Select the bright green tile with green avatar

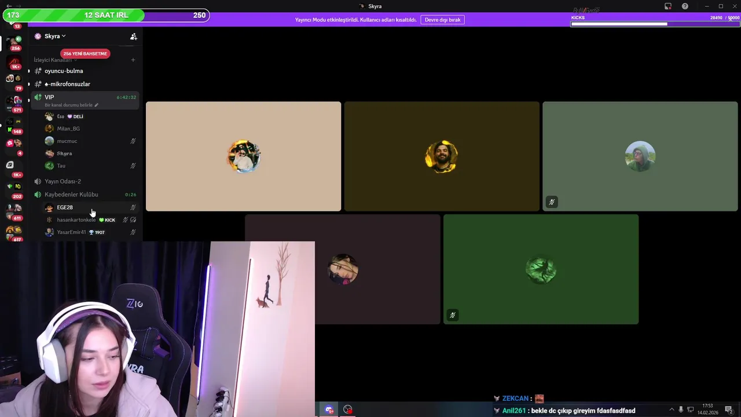[541, 269]
